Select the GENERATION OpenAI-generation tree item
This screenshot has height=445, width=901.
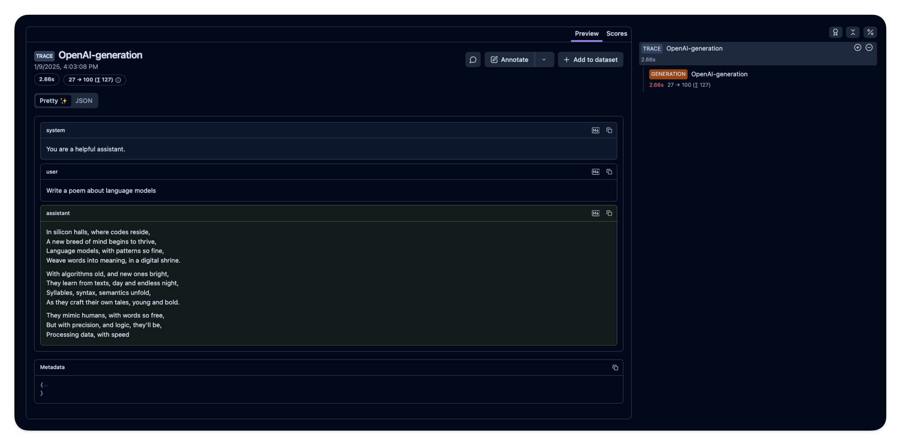[x=719, y=74]
